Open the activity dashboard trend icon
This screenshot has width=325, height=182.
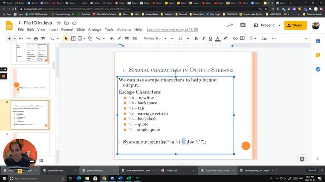[x=230, y=25]
